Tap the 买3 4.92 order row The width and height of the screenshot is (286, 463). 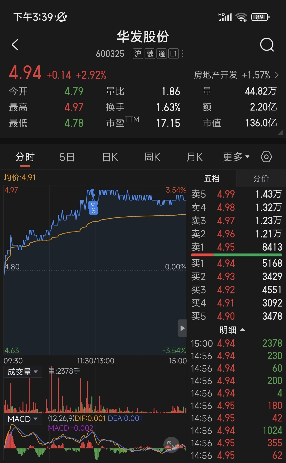click(x=236, y=290)
